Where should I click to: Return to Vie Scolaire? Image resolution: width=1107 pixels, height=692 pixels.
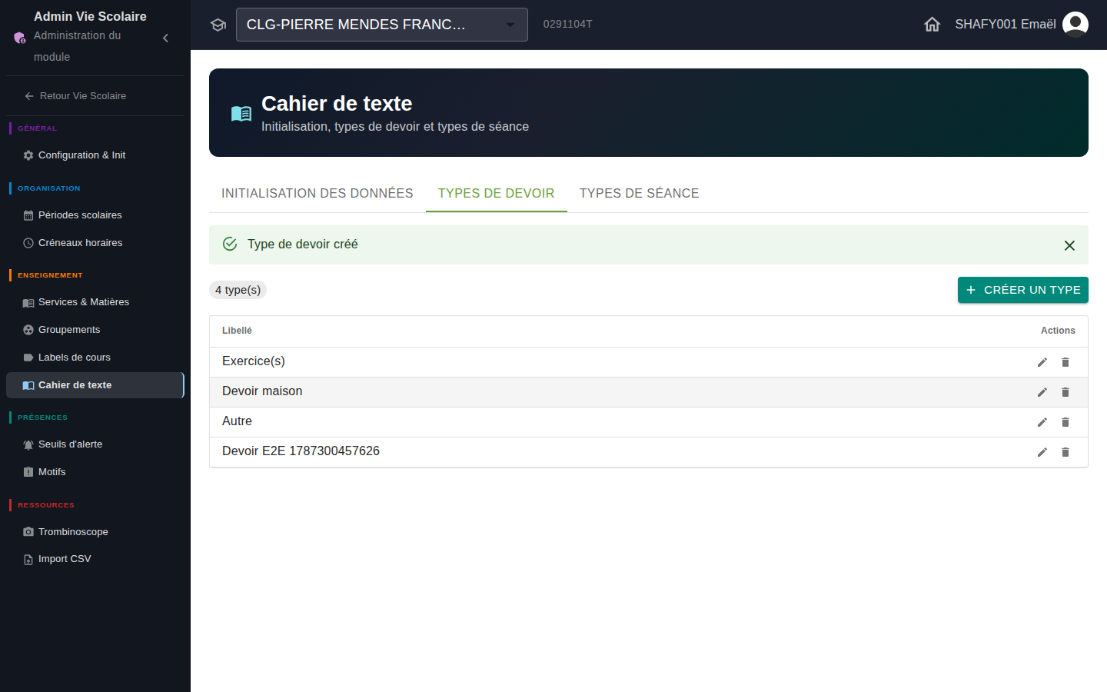(75, 96)
